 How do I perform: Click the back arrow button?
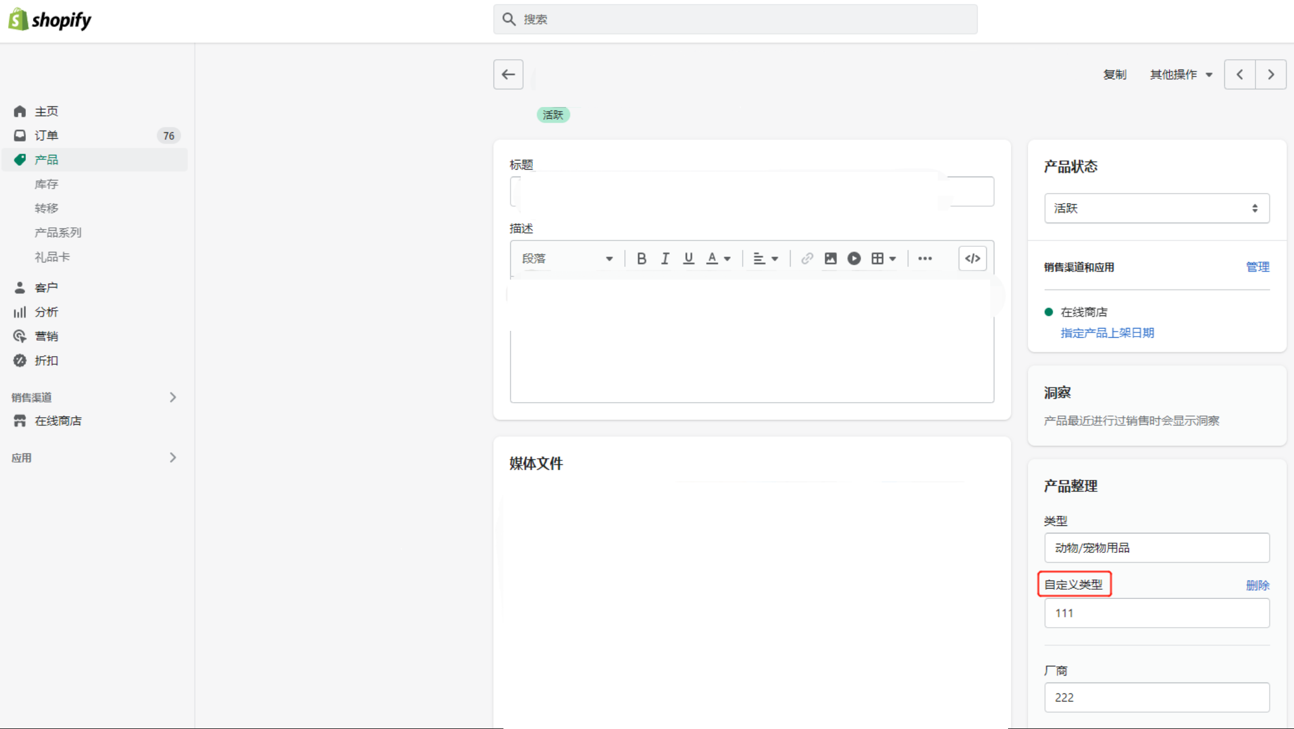tap(508, 74)
